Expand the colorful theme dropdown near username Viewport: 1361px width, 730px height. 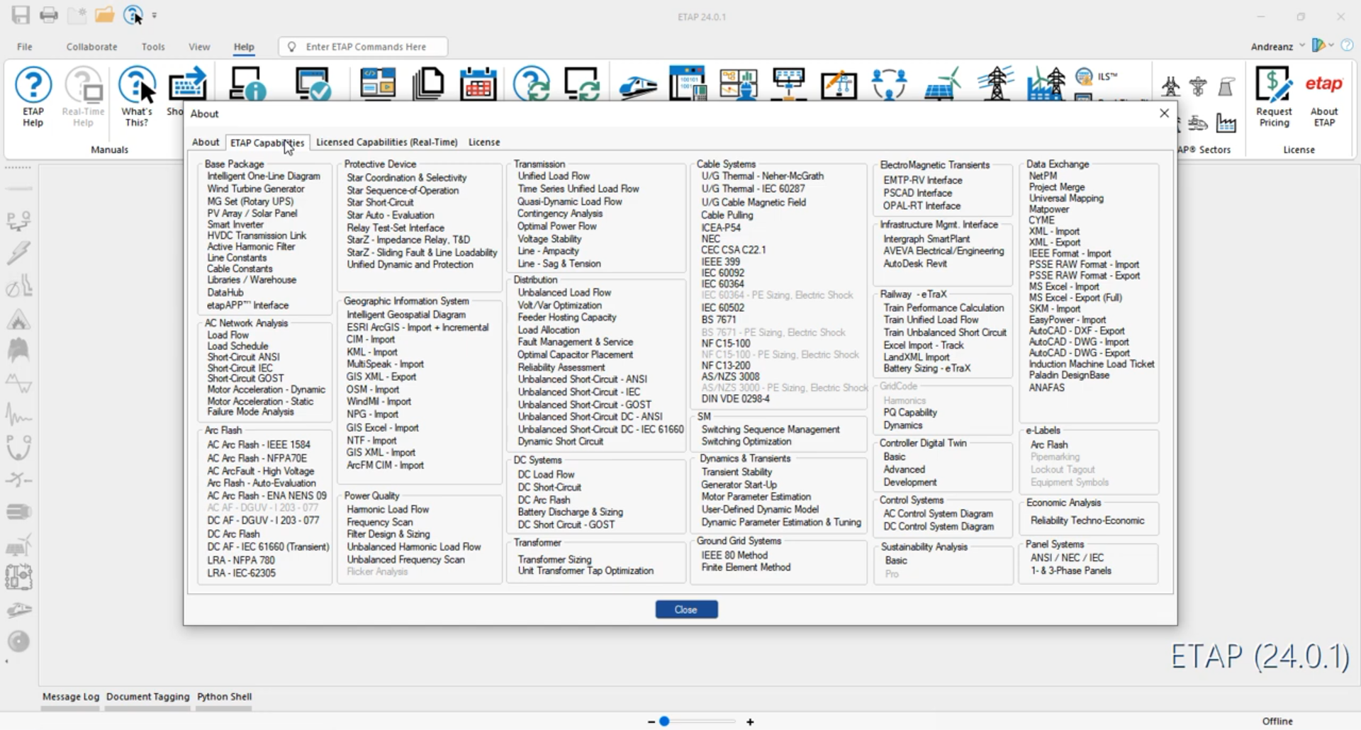[x=1331, y=45]
